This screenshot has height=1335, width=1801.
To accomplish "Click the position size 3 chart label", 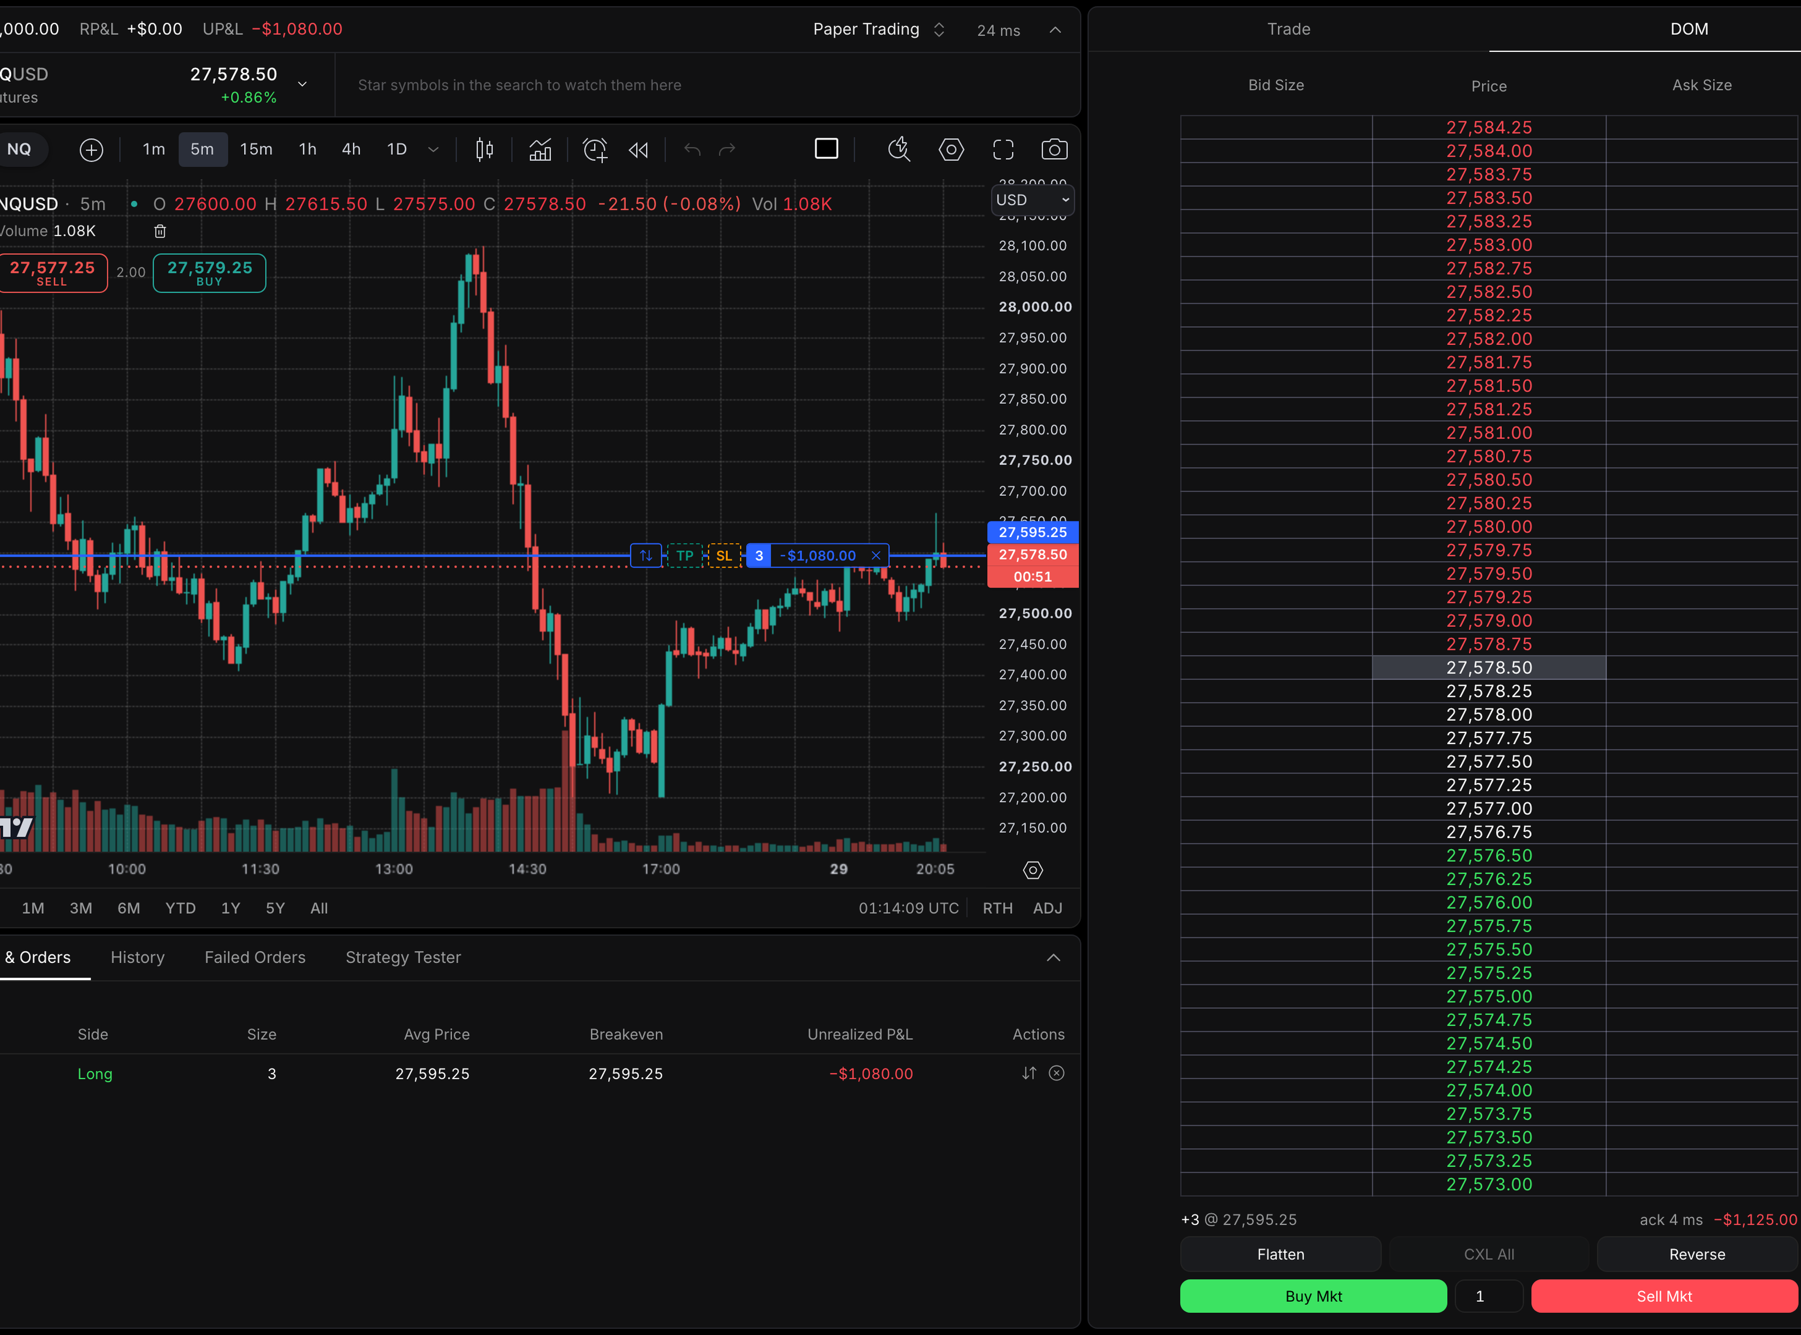I will pyautogui.click(x=758, y=555).
